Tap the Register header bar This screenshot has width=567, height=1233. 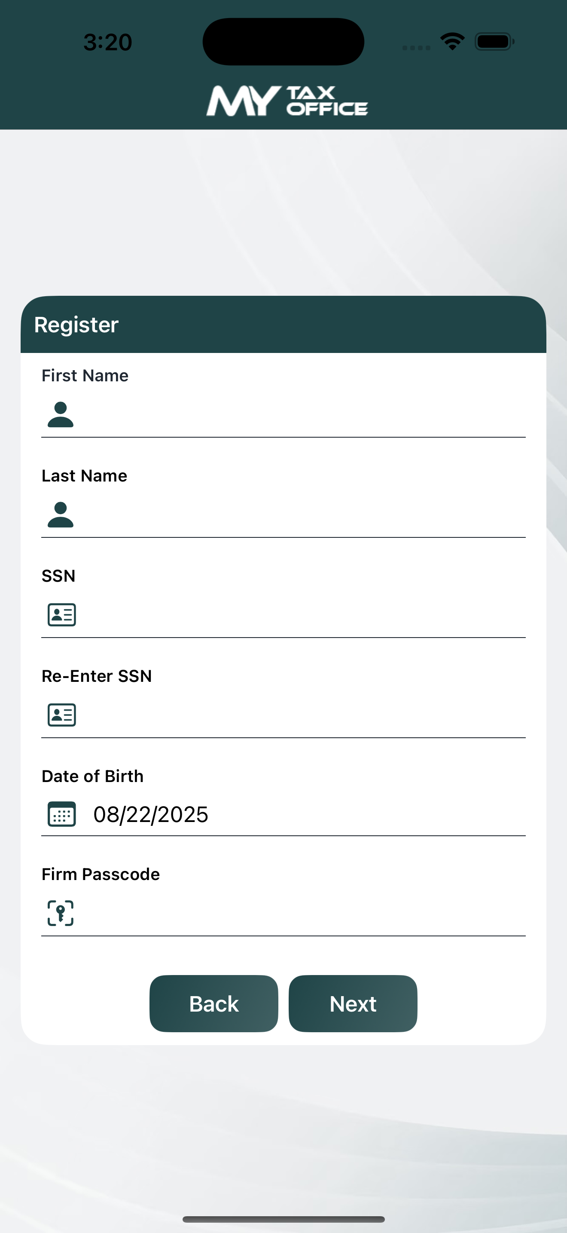tap(283, 325)
